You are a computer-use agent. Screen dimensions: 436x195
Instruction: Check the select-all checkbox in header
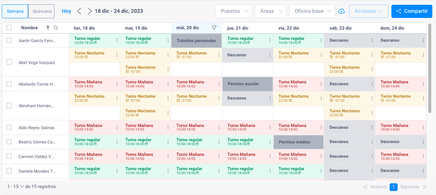pyautogui.click(x=9, y=28)
